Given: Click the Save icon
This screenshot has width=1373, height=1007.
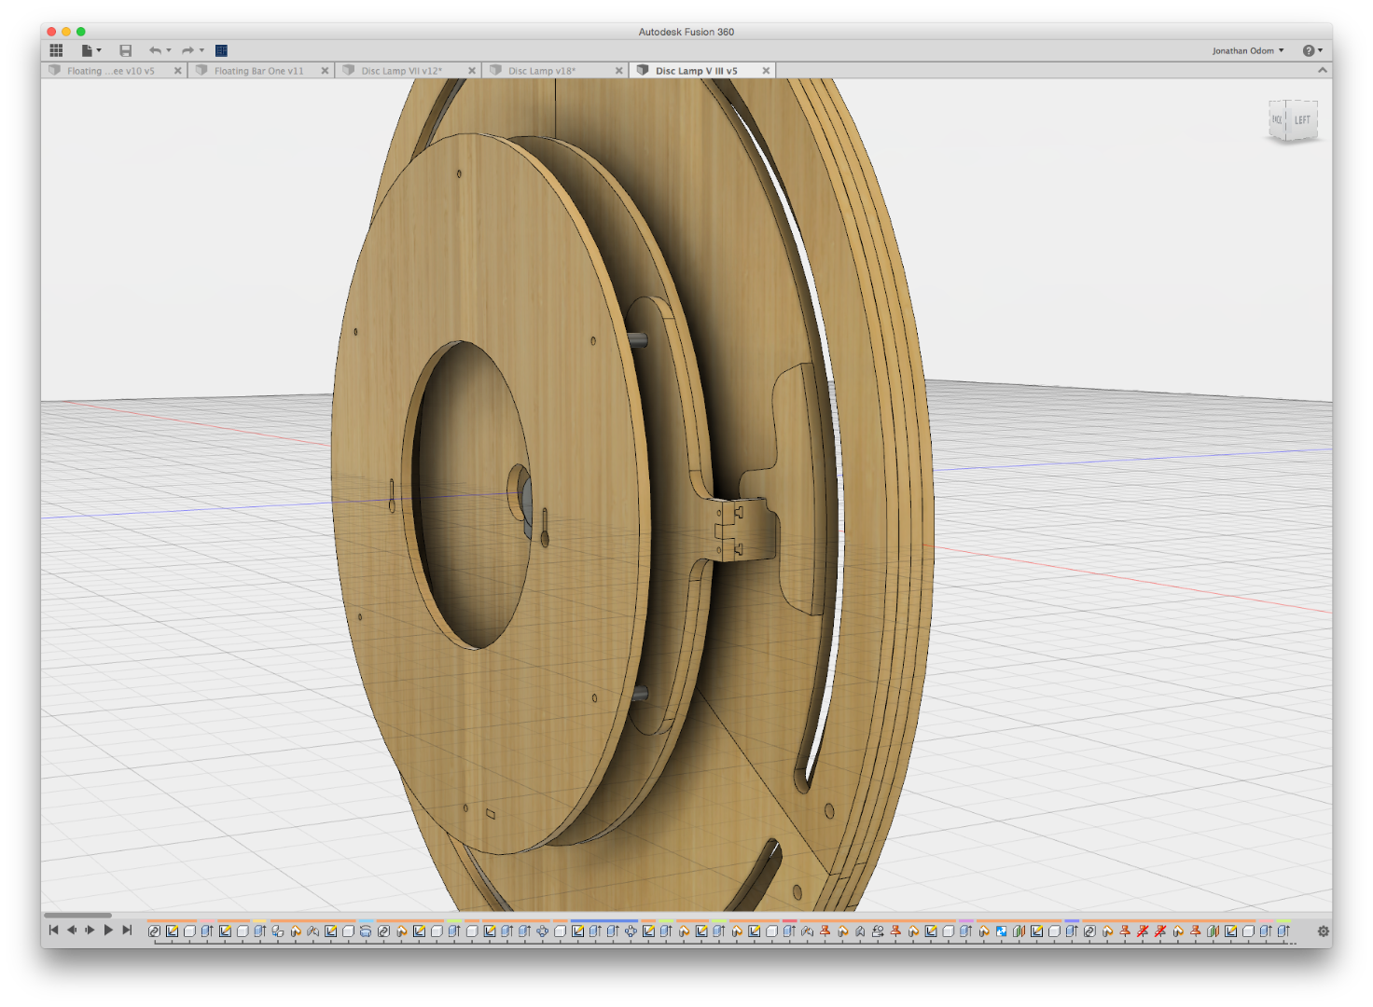Looking at the screenshot, I should click(126, 50).
